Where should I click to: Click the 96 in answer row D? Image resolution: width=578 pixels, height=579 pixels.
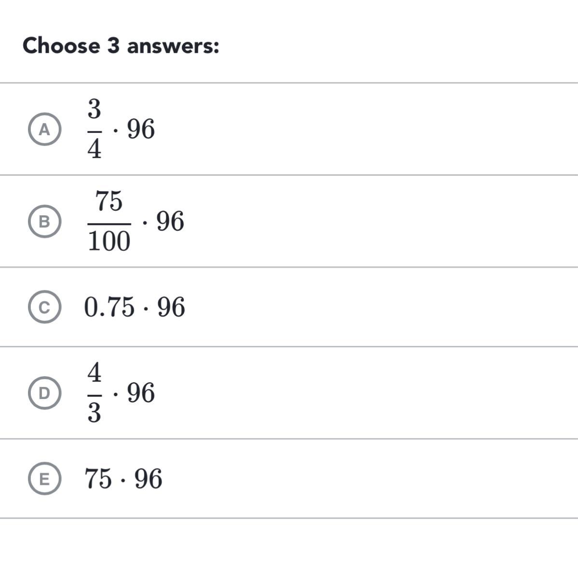(x=141, y=393)
